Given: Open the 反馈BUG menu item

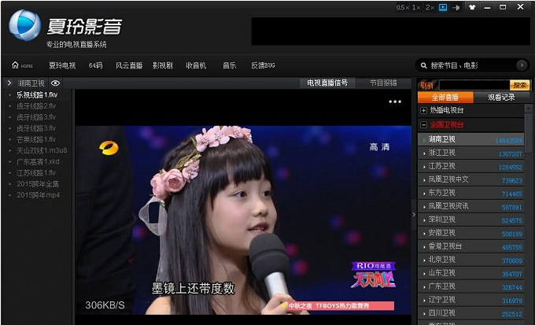Looking at the screenshot, I should [x=263, y=65].
